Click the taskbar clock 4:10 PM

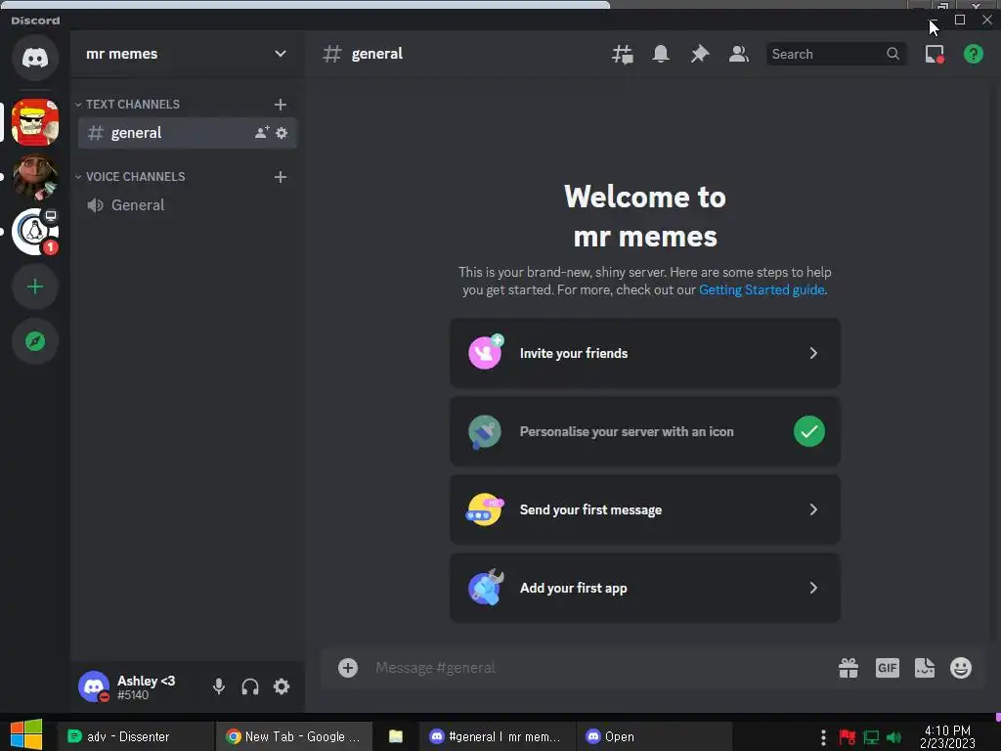(x=947, y=737)
